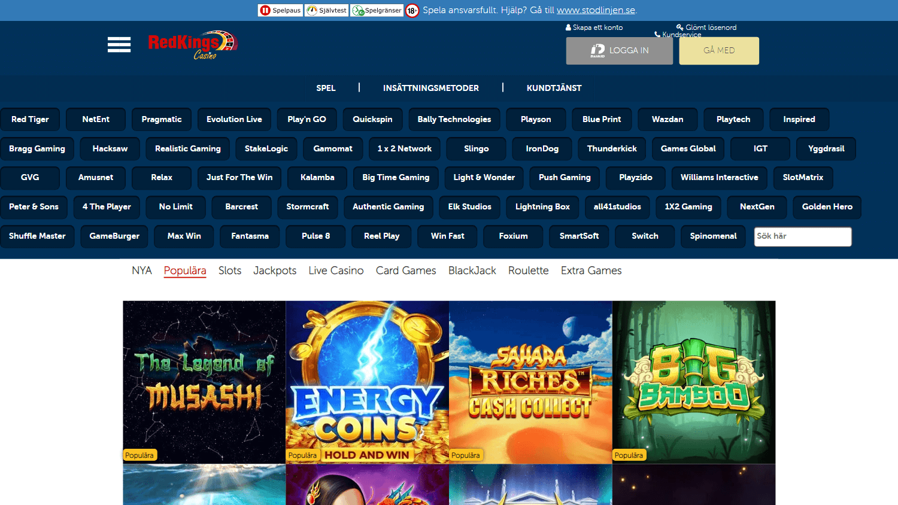
Task: Open INSÄTTNINGSMETODER menu item
Action: click(x=431, y=88)
